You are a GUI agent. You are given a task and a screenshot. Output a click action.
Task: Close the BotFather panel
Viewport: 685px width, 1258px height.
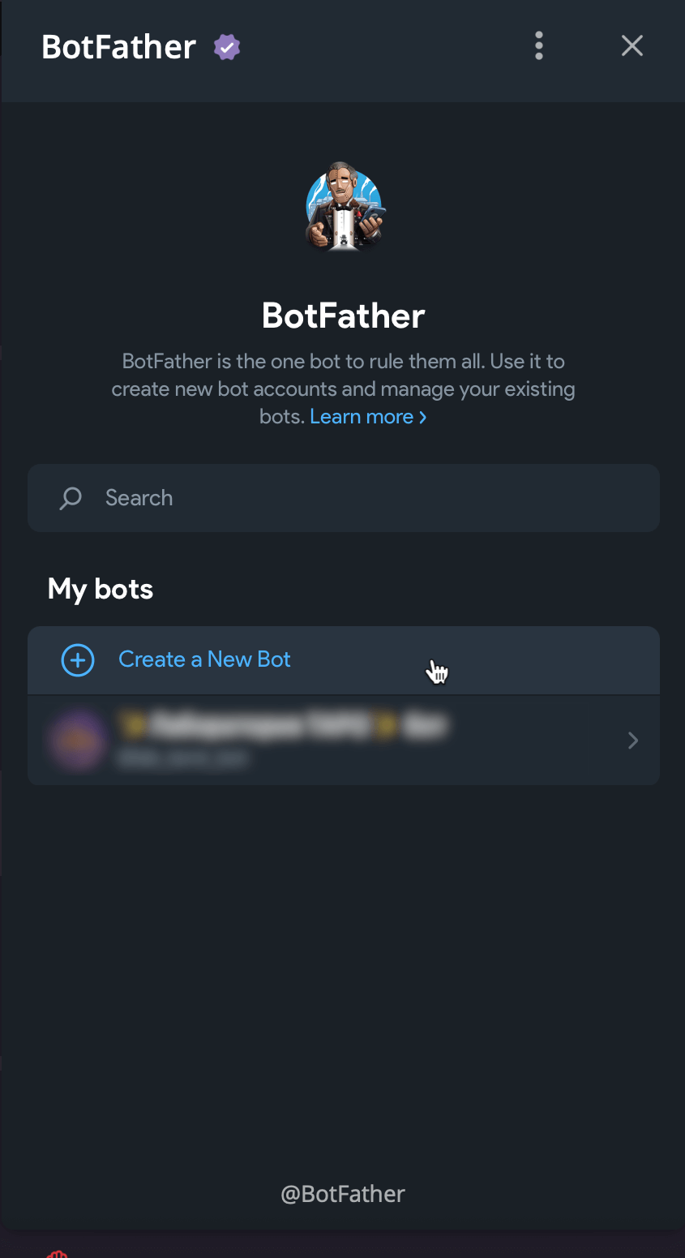632,46
